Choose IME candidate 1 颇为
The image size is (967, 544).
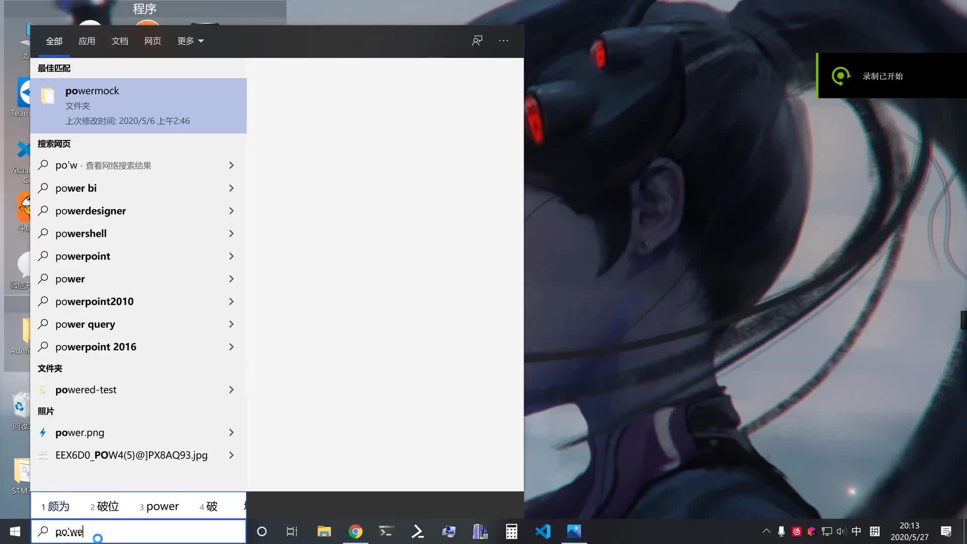55,506
